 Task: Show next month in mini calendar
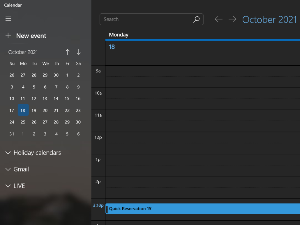(79, 52)
